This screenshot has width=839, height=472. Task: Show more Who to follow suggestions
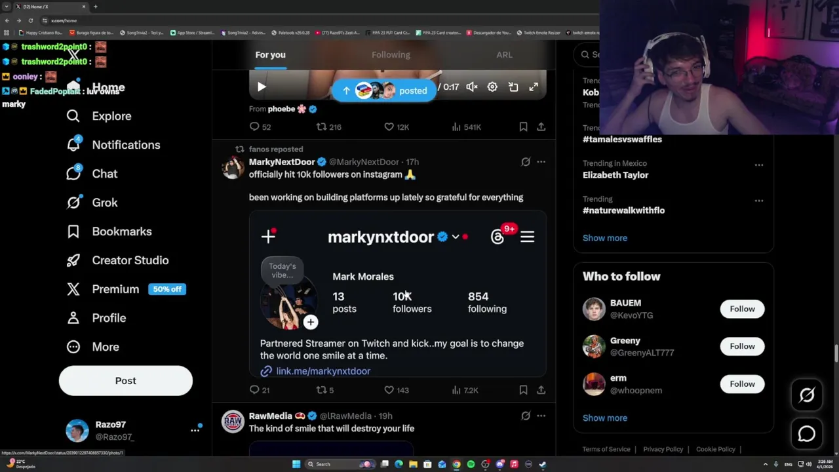(x=605, y=418)
